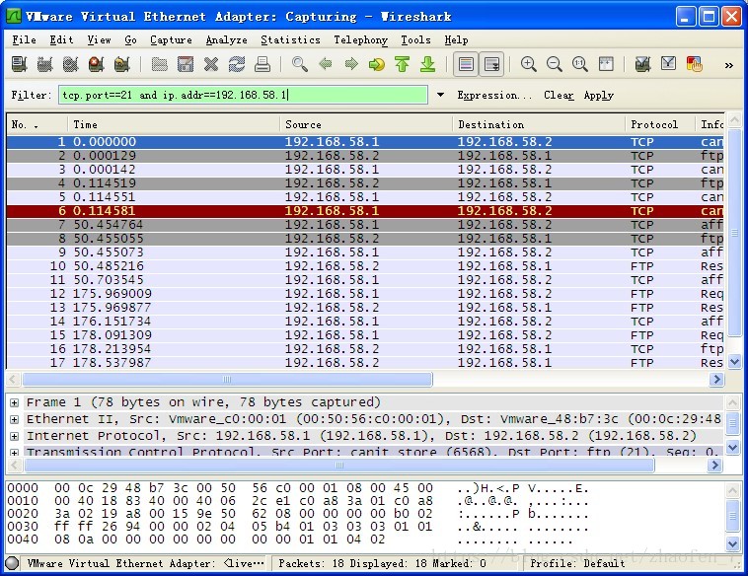Reload the capture file icon
The width and height of the screenshot is (748, 576).
(237, 64)
